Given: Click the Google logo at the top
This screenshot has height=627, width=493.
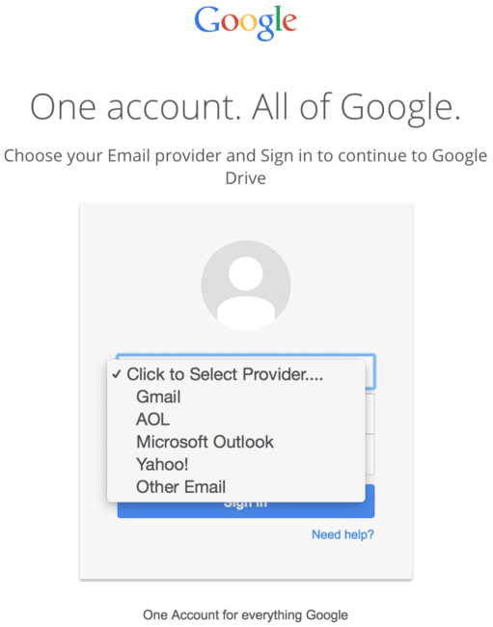Looking at the screenshot, I should tap(245, 22).
